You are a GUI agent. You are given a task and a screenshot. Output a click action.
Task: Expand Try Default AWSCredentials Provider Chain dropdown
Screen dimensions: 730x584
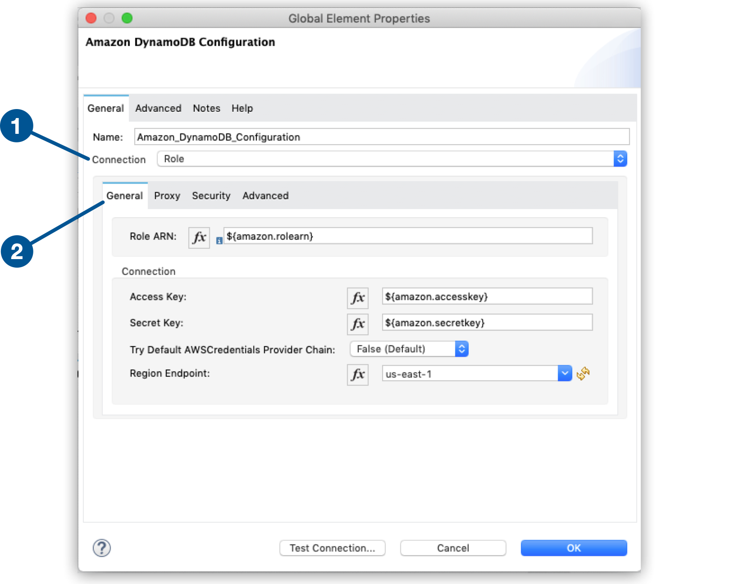(x=461, y=349)
